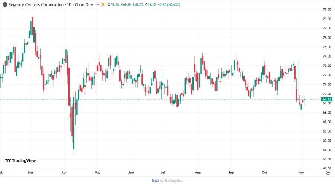Image resolution: width=335 pixels, height=185 pixels.
Task: Click the Jul label on time axis
Action: point(163,172)
